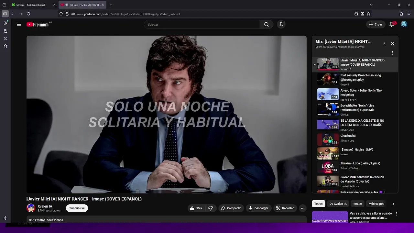The image size is (414, 233).
Task: Select the Imase filter chip
Action: [357, 204]
